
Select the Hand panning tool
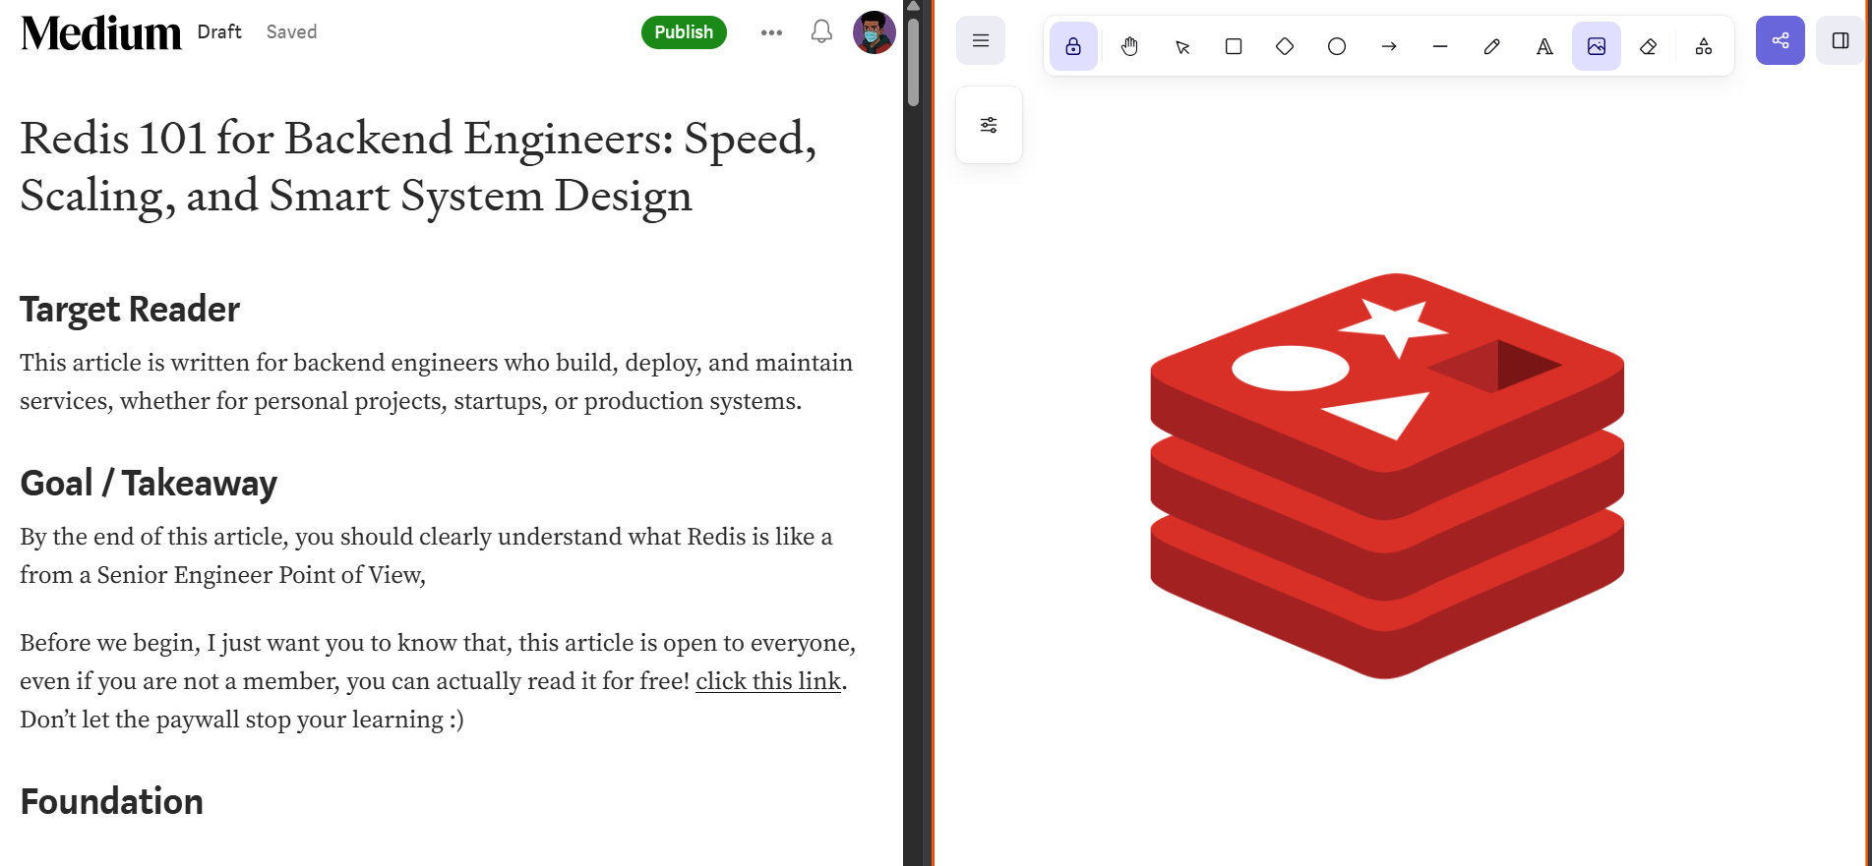pyautogui.click(x=1129, y=46)
